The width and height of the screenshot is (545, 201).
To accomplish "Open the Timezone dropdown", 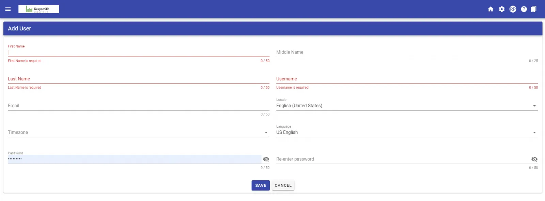I will point(266,132).
